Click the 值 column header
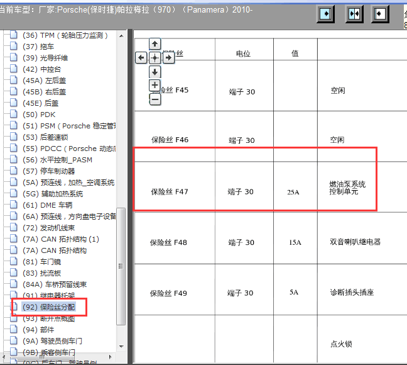407x365 pixels. click(295, 50)
